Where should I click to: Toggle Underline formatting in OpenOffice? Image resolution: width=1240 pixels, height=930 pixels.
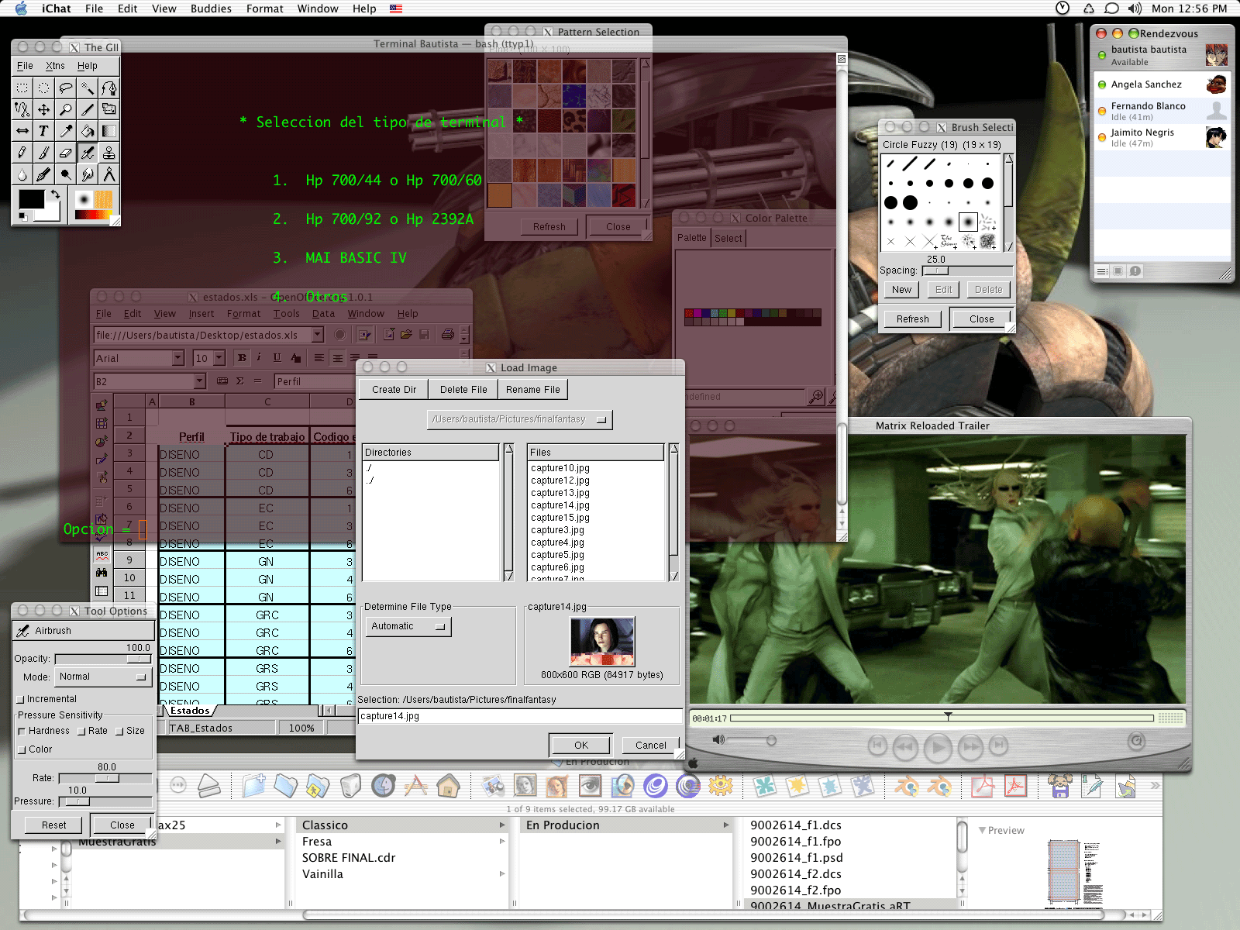pos(277,358)
